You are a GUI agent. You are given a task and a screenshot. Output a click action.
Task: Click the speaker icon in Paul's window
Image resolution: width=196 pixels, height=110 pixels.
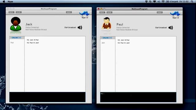pyautogui.click(x=171, y=28)
